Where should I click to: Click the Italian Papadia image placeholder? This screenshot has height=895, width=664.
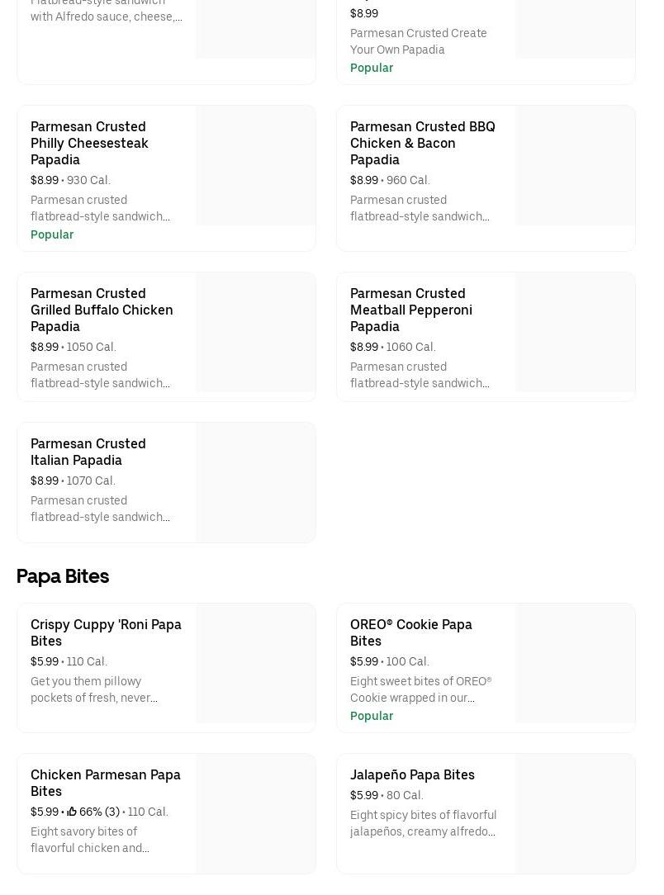click(255, 483)
